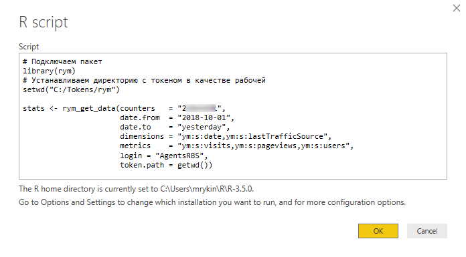Click the first comment line "Подключаем пакет"
466x257 pixels.
tap(62, 61)
